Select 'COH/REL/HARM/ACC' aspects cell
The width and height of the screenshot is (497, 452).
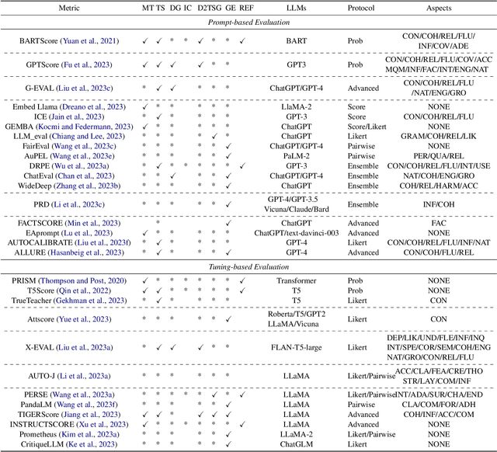point(439,186)
